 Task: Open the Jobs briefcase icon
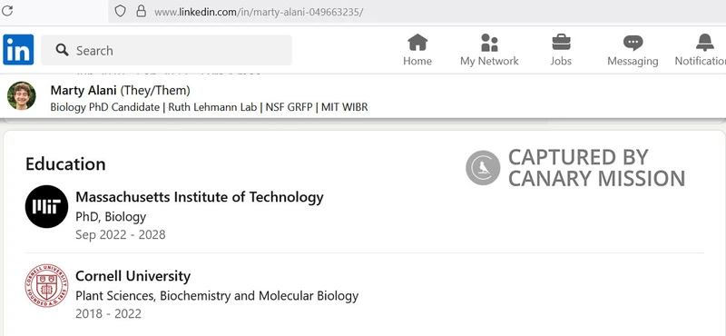[561, 43]
